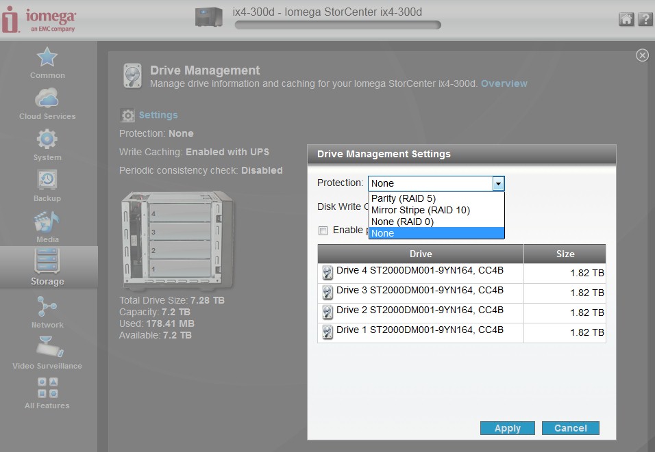Open the Cloud Services icon
The image size is (655, 452).
(47, 98)
